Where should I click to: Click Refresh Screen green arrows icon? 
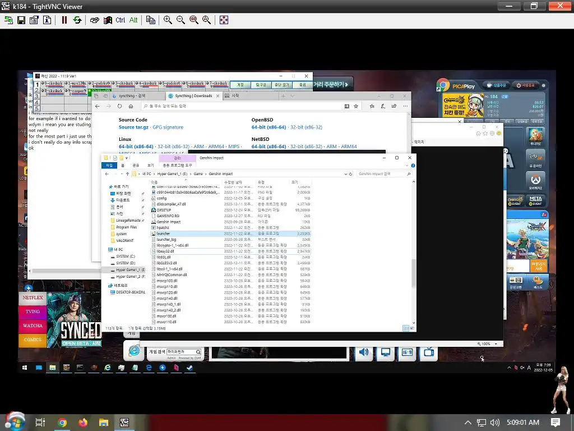coord(77,20)
